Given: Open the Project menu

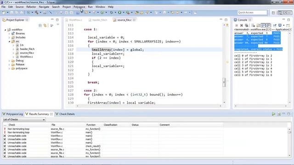Looking at the screenshot, I should pos(67,7).
